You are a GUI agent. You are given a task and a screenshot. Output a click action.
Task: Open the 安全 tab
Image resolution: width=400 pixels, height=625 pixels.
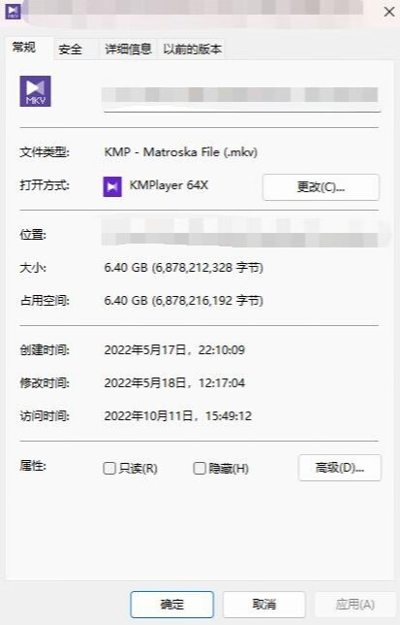70,49
